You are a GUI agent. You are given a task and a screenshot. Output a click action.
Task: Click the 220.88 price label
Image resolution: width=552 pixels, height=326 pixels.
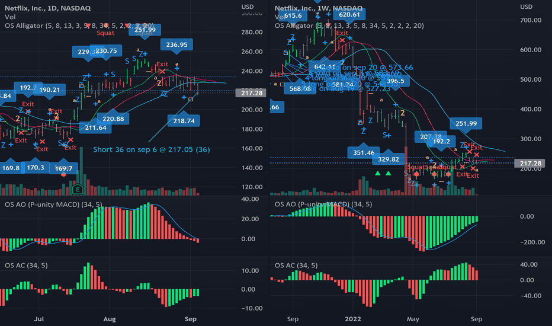[113, 119]
